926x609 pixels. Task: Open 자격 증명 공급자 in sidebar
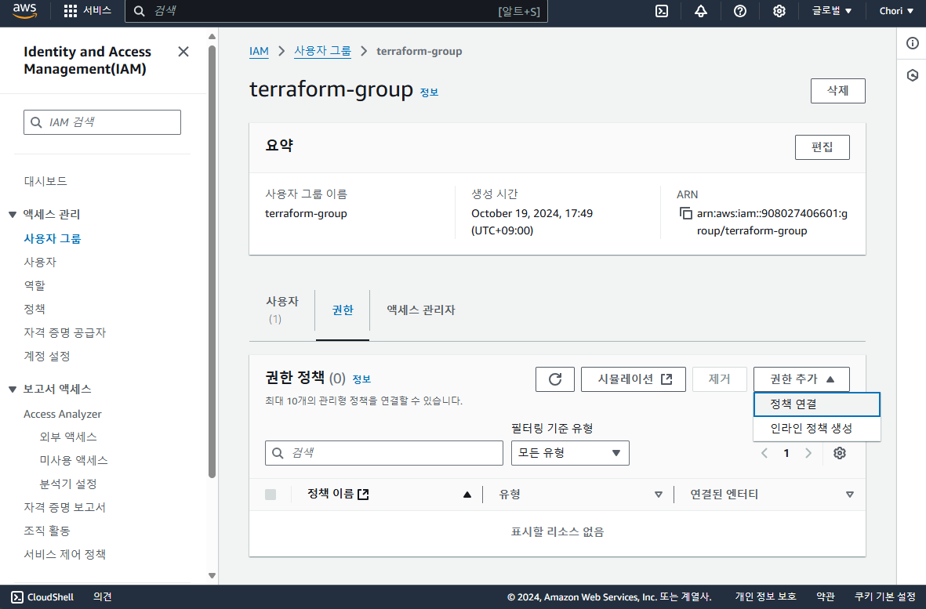point(65,333)
